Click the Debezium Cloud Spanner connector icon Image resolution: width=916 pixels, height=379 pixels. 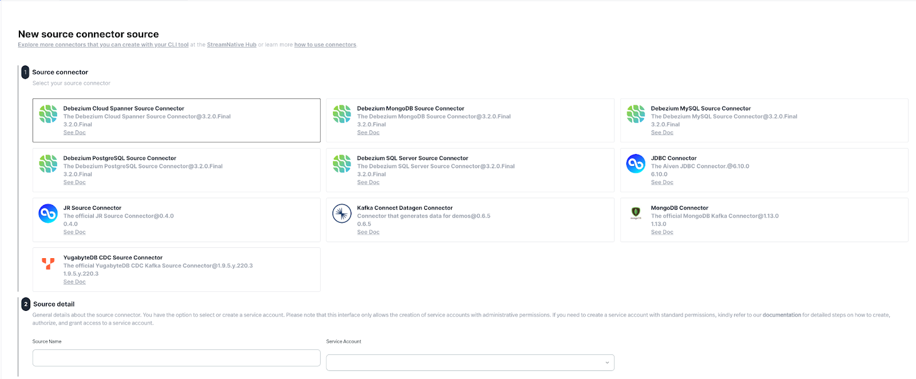coord(48,114)
